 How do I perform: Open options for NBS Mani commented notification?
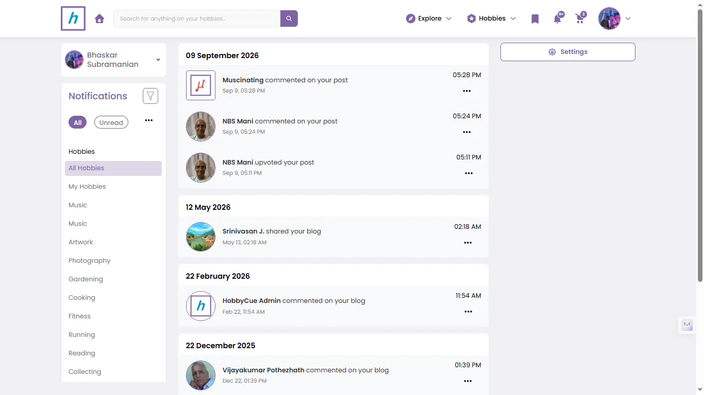pyautogui.click(x=467, y=132)
